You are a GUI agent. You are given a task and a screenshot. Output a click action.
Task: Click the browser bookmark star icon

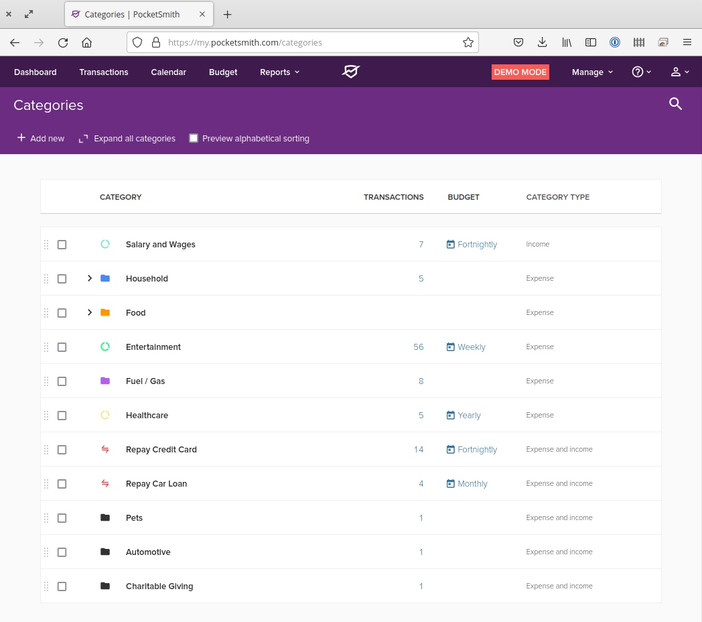(468, 42)
